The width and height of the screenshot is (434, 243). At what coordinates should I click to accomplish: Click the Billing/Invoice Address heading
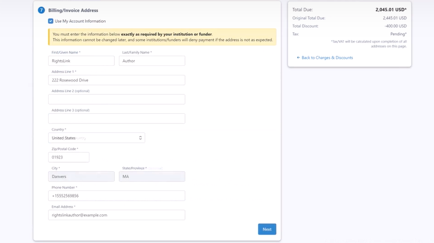(x=73, y=10)
